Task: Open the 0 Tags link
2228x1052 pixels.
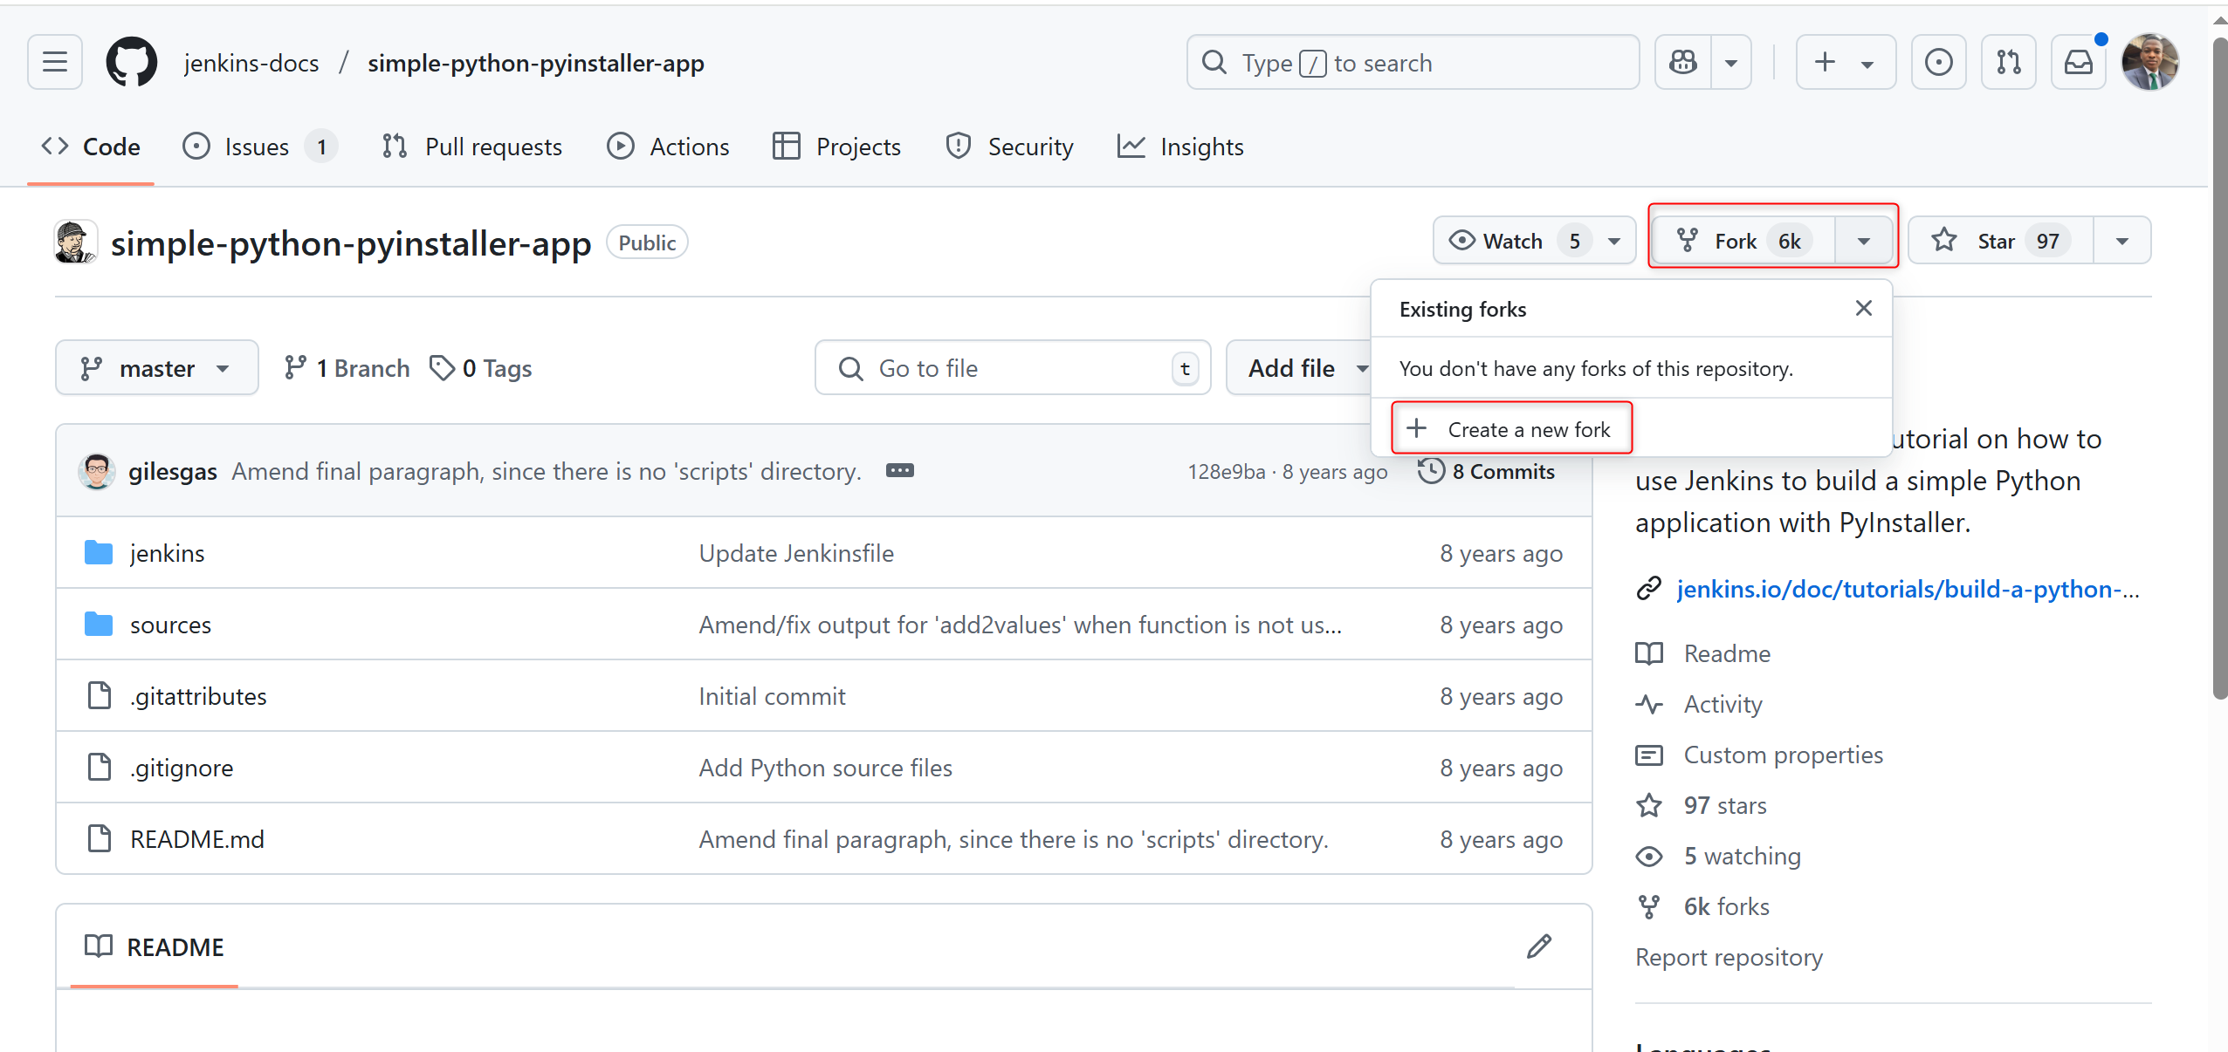Action: (480, 368)
